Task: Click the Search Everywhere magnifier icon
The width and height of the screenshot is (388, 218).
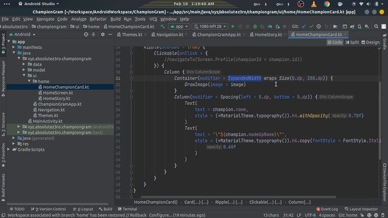Action: pos(376,27)
